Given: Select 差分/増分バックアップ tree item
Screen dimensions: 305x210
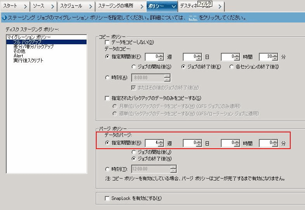Looking at the screenshot, I should (33, 46).
